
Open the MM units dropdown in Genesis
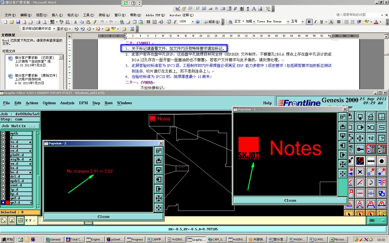377,221
